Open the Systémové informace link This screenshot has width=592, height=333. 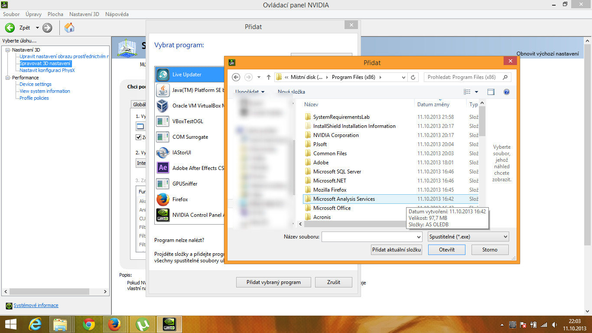[36, 305]
